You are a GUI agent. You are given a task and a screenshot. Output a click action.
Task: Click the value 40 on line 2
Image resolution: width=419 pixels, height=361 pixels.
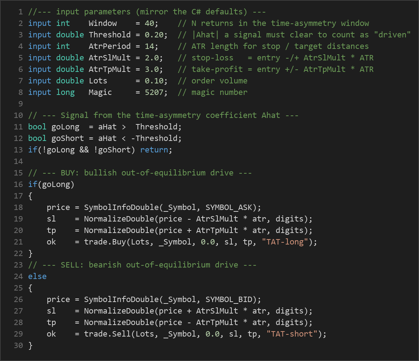coord(149,23)
